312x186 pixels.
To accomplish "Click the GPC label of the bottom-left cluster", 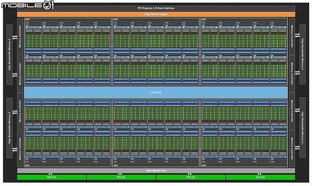I will click(27, 165).
